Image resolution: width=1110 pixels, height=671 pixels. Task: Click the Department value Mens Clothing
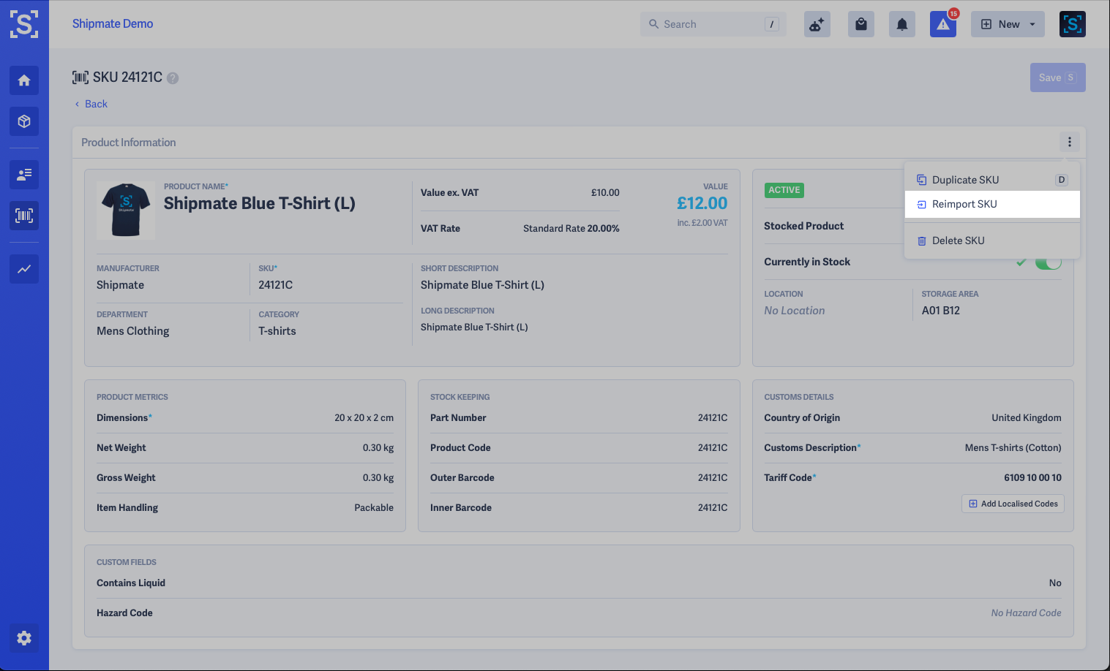click(133, 331)
